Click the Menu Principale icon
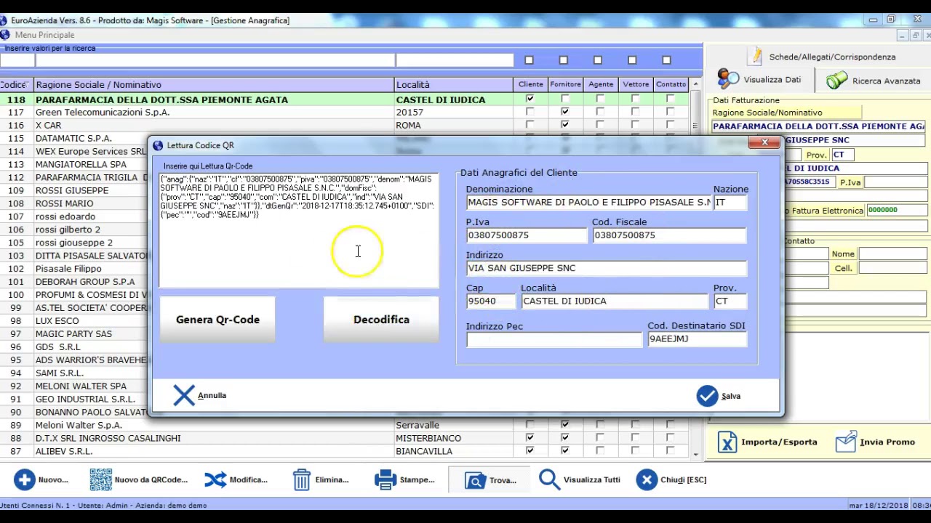The width and height of the screenshot is (931, 523). click(x=5, y=35)
